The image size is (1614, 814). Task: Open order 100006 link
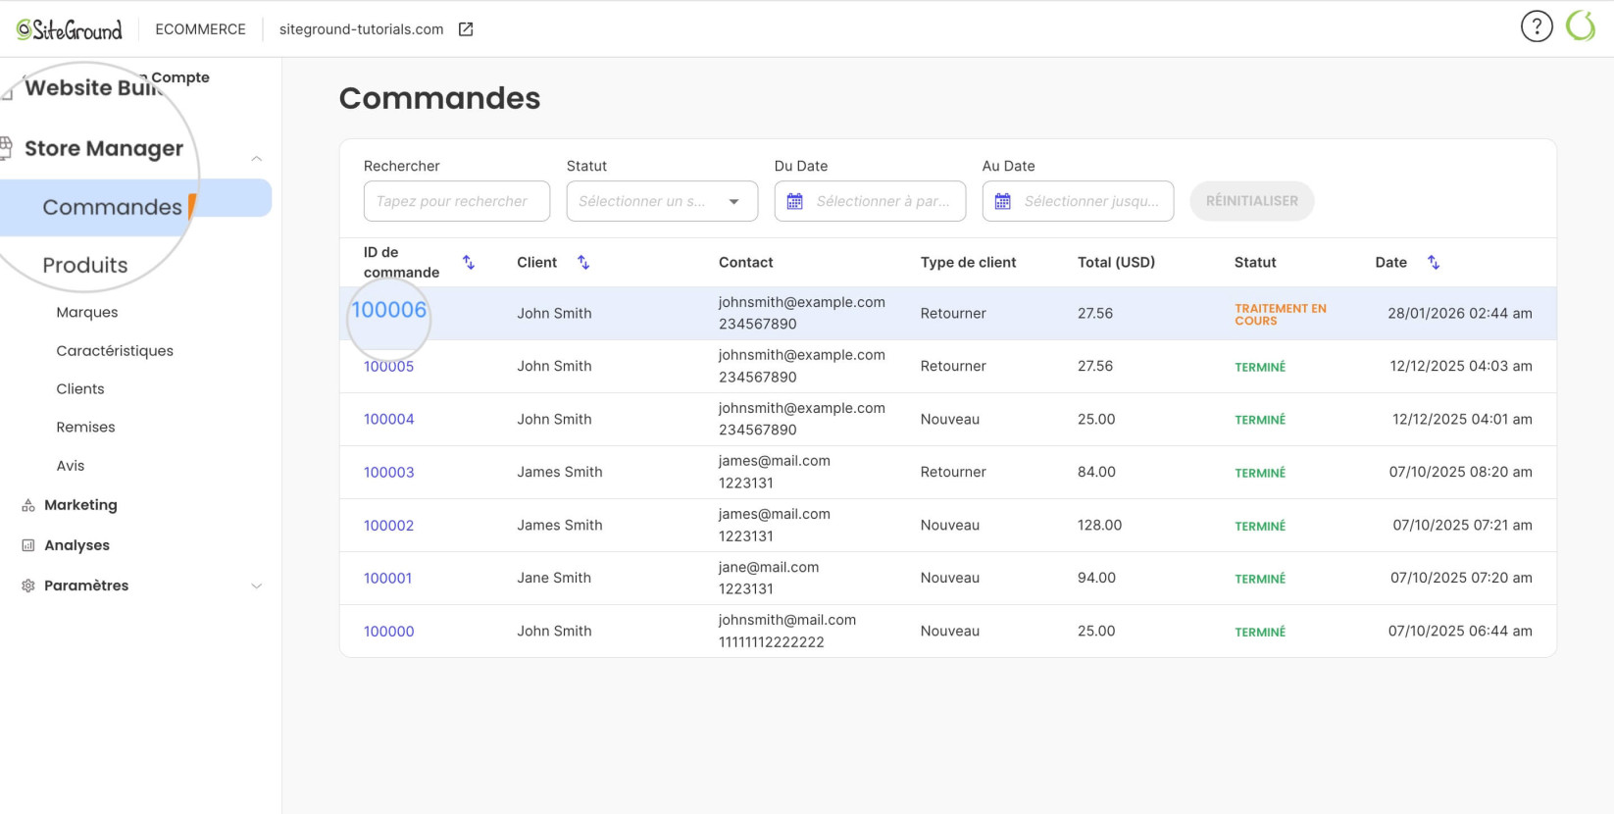[x=389, y=310]
